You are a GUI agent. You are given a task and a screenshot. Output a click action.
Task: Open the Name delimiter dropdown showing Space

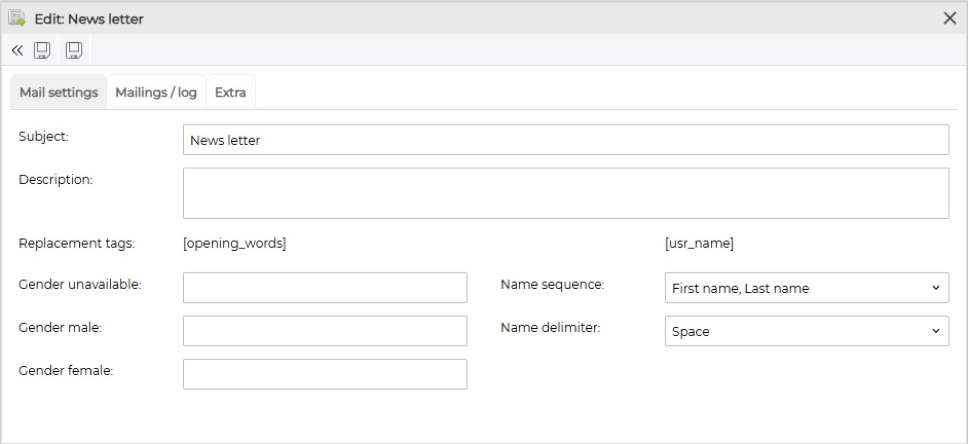point(807,331)
